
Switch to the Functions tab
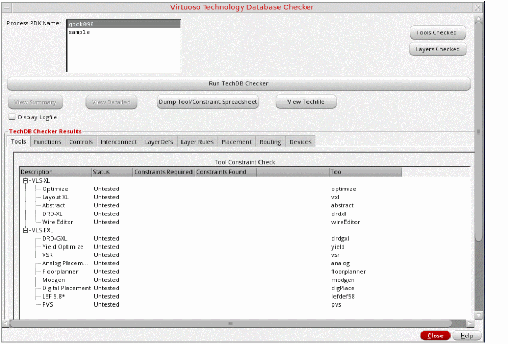pyautogui.click(x=47, y=142)
